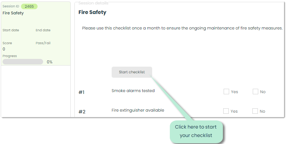
Task: Click the Score value 0
Action: click(4, 49)
